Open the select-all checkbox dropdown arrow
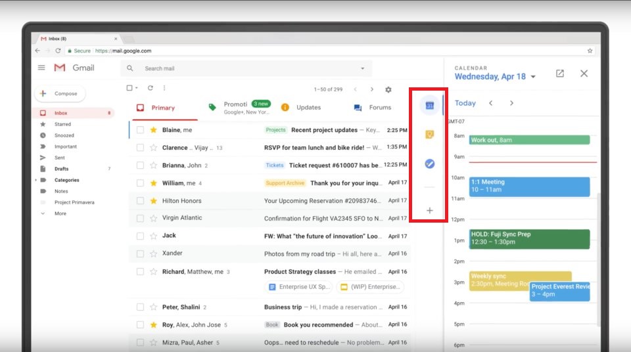Viewport: 631px width, 352px height. click(137, 88)
